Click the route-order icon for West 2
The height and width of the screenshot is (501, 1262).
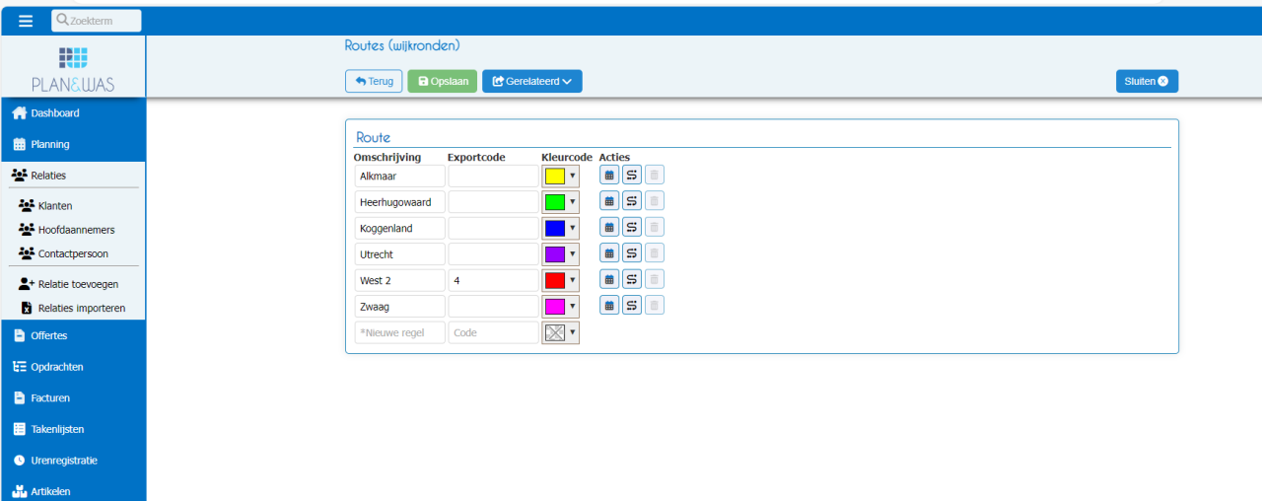(x=632, y=279)
